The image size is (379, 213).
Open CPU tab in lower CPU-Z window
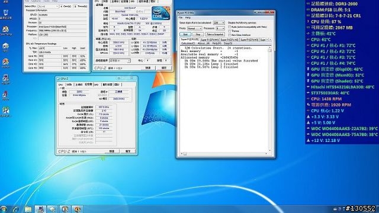(x=61, y=85)
